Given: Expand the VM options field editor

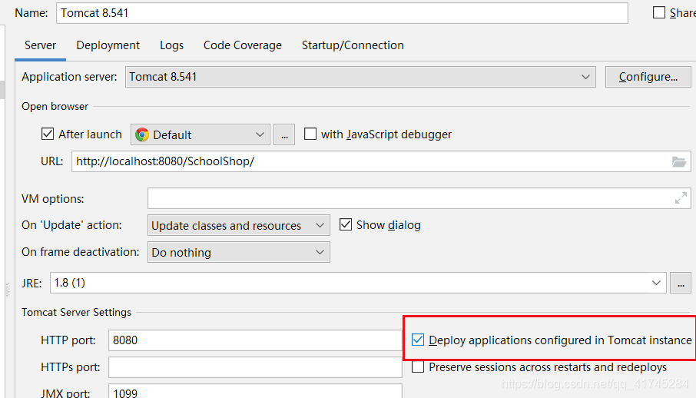Looking at the screenshot, I should pyautogui.click(x=681, y=197).
